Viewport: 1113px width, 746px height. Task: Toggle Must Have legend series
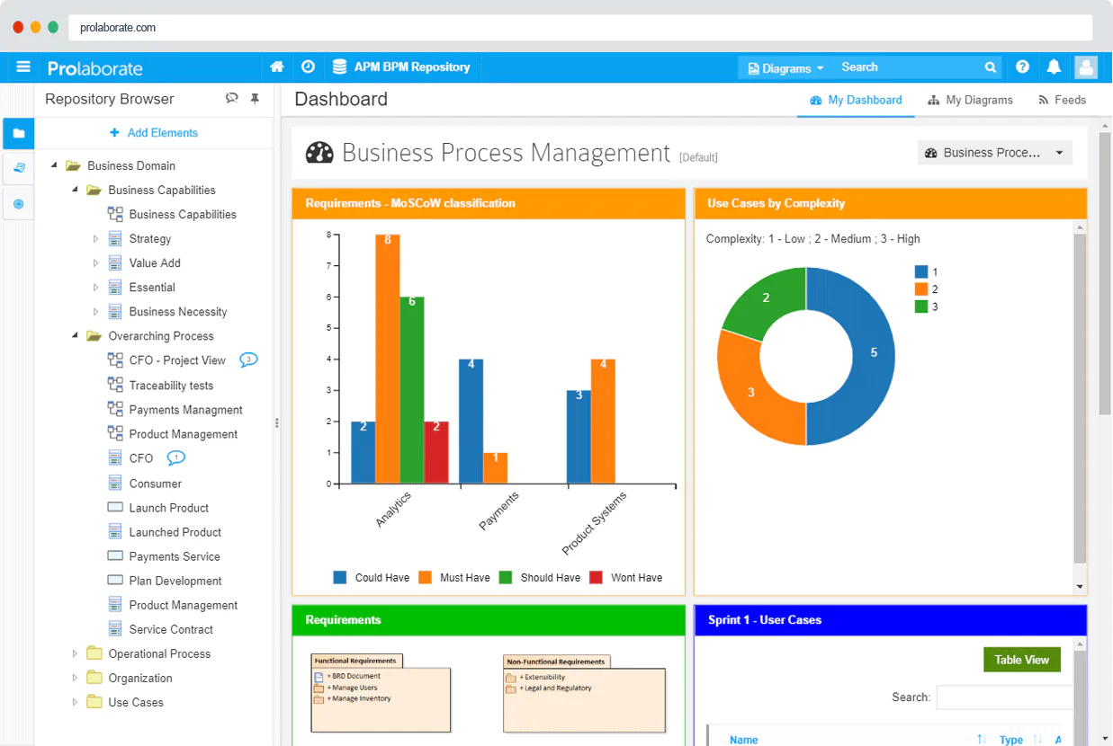pos(454,578)
